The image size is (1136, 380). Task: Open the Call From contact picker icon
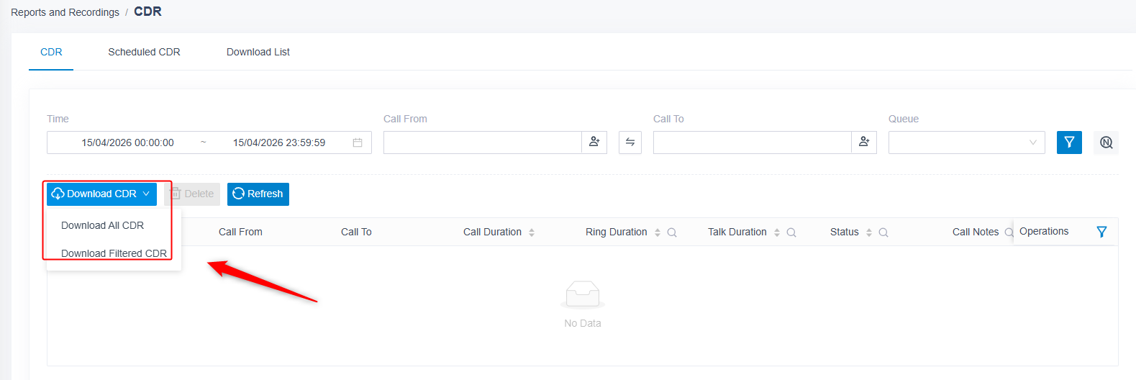click(594, 142)
